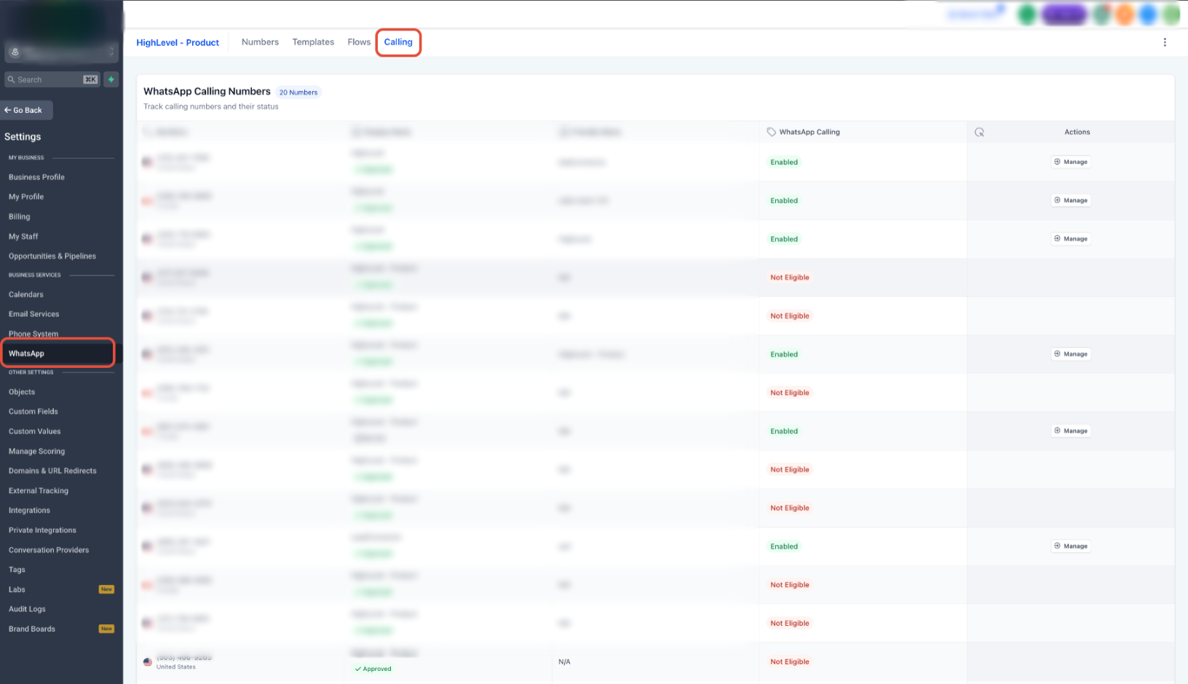Open Custom Values settings
Image resolution: width=1188 pixels, height=684 pixels.
[35, 431]
